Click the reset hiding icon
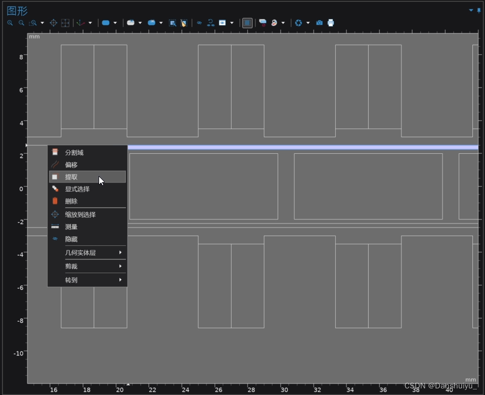The width and height of the screenshot is (485, 395). click(x=211, y=23)
